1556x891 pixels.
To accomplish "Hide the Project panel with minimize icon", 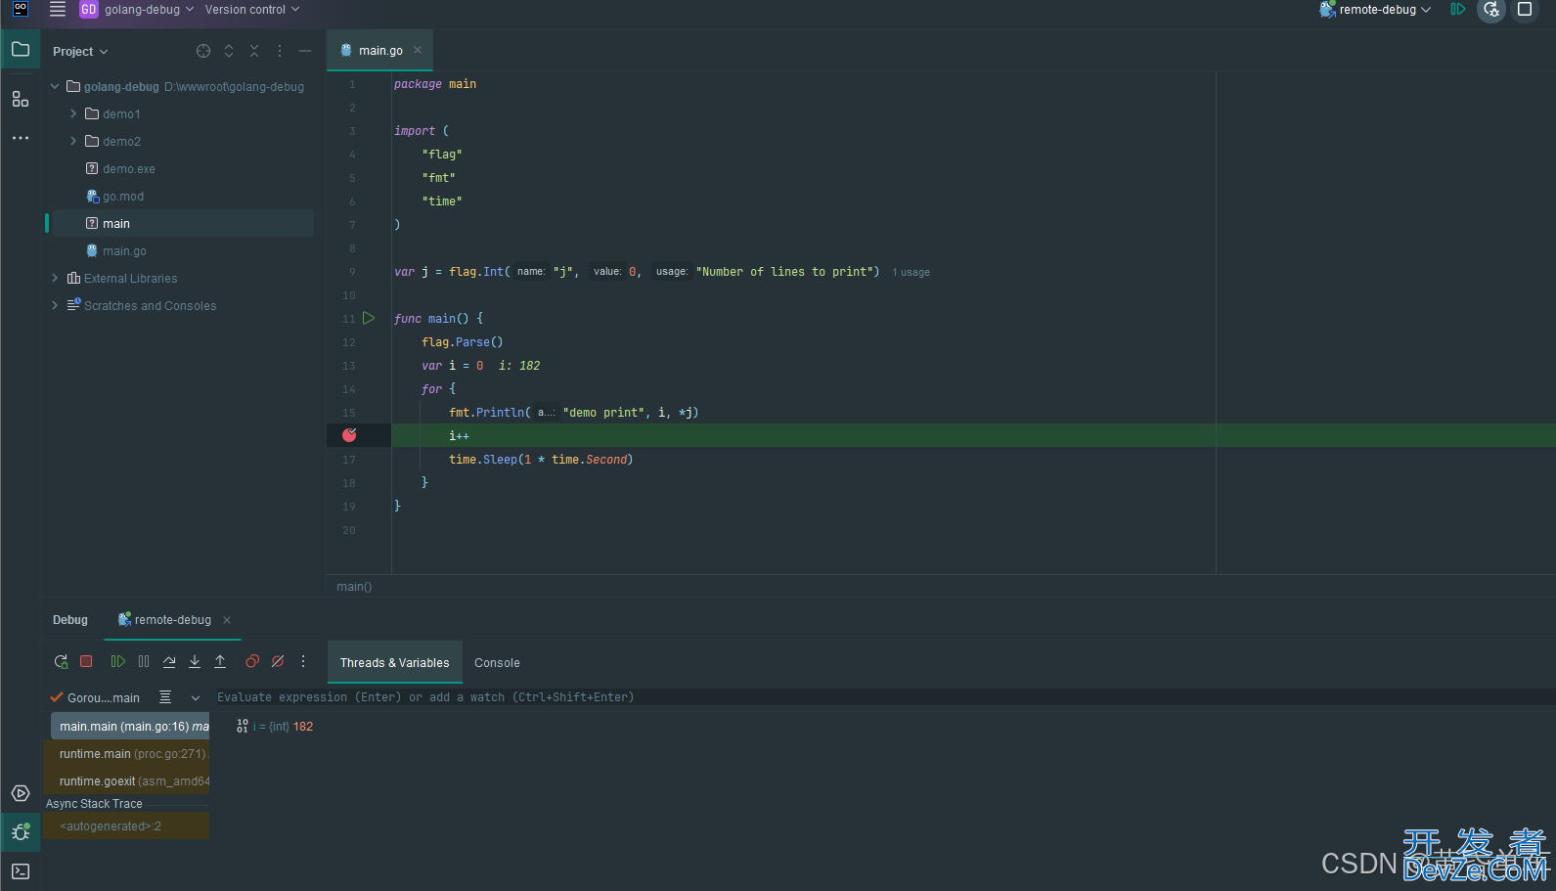I will [x=305, y=51].
